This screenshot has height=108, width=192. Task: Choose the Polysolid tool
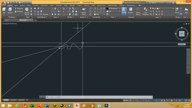click(x=19, y=8)
